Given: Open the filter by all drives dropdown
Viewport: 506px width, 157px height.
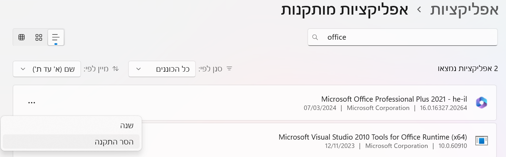Looking at the screenshot, I should pos(162,69).
